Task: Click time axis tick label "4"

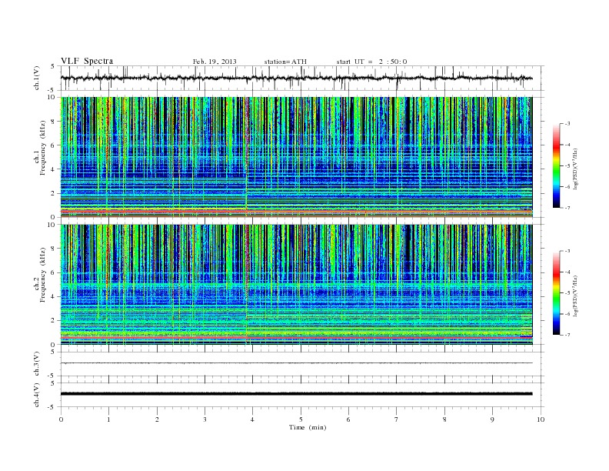Action: 253,419
